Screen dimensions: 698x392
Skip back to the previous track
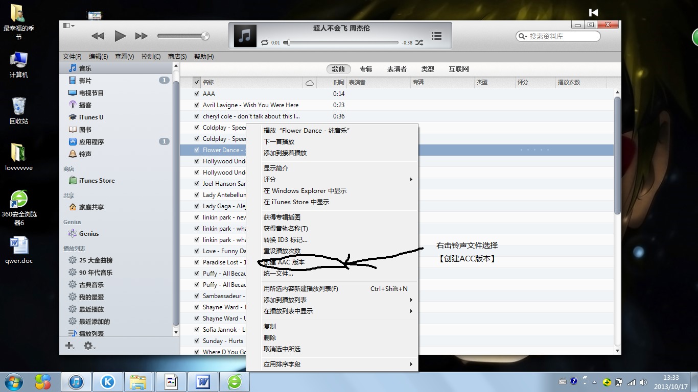(x=97, y=36)
